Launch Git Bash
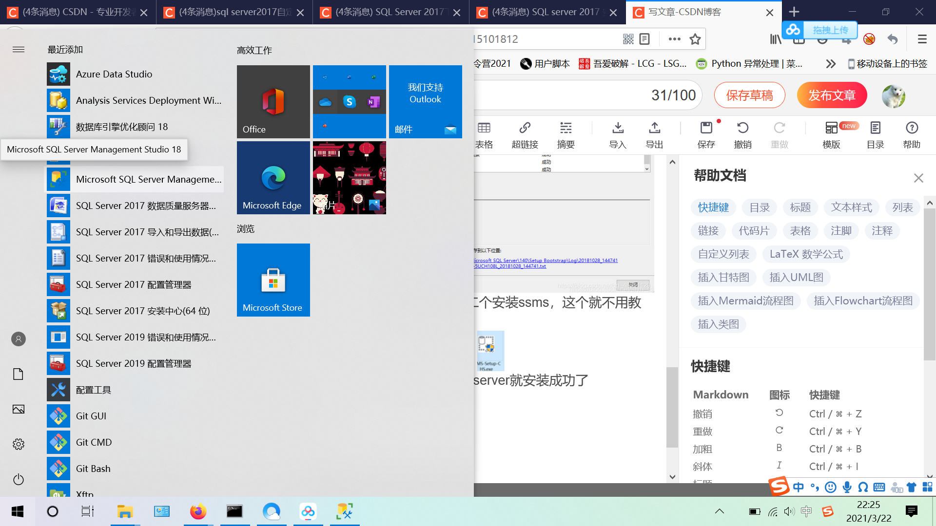Image resolution: width=936 pixels, height=526 pixels. (135, 469)
